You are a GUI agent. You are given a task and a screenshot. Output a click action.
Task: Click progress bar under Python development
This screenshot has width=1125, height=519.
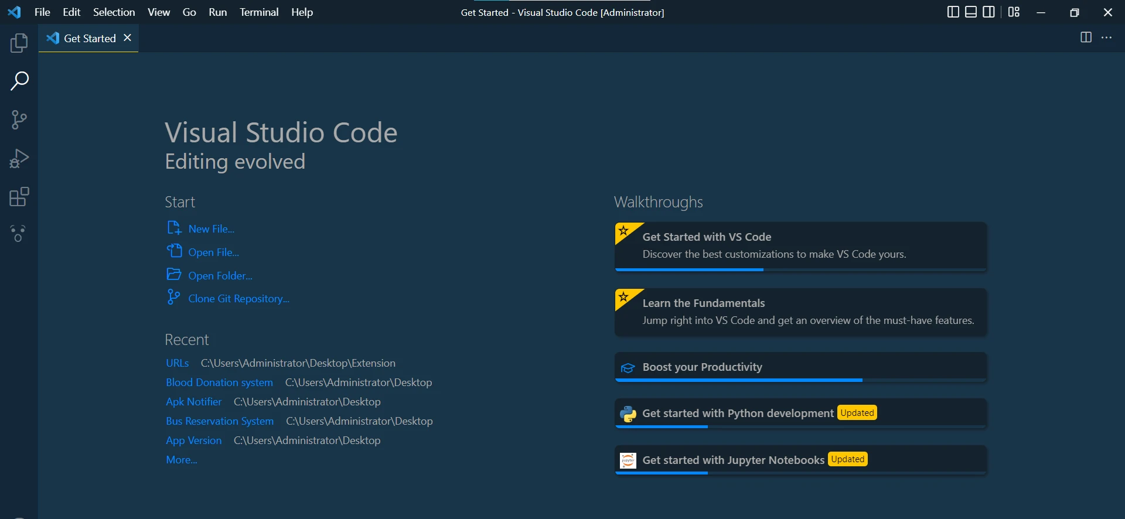click(800, 426)
